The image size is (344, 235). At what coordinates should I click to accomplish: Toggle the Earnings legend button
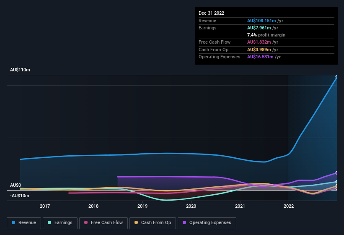pos(60,223)
